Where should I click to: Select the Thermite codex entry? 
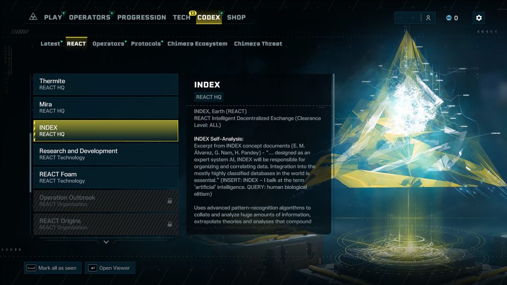(x=106, y=84)
